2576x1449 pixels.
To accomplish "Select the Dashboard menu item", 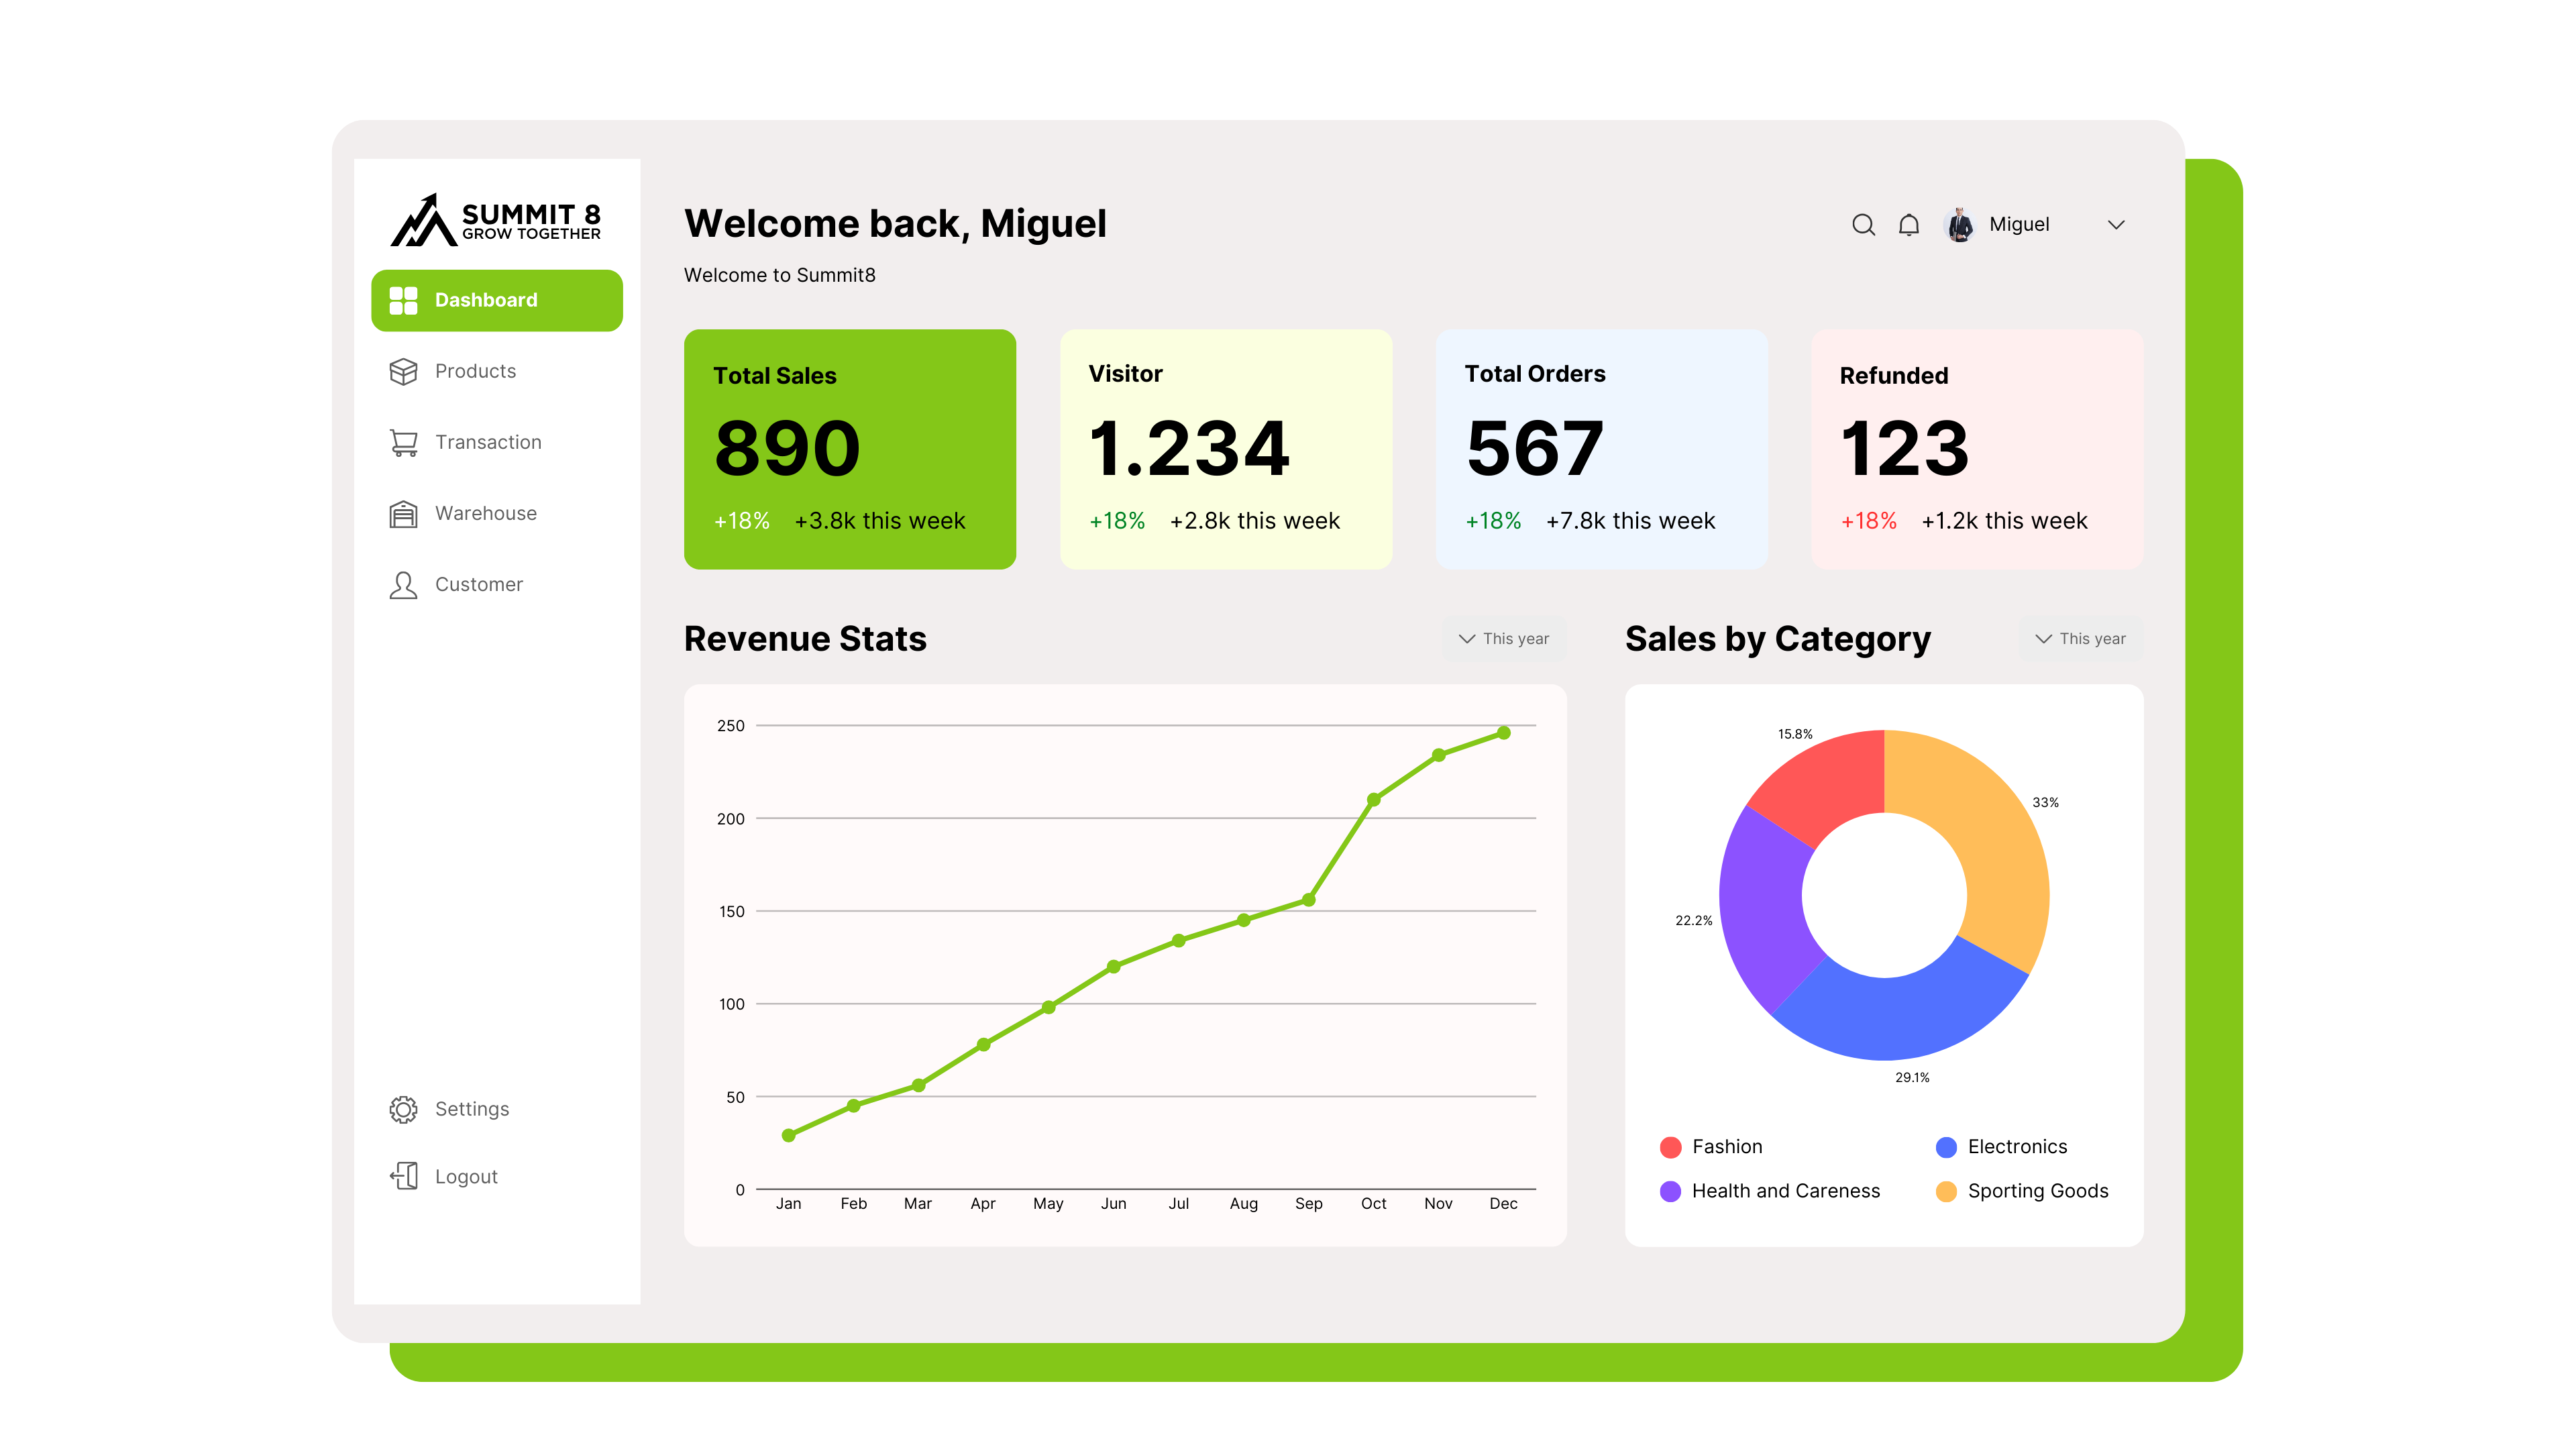I will point(496,300).
